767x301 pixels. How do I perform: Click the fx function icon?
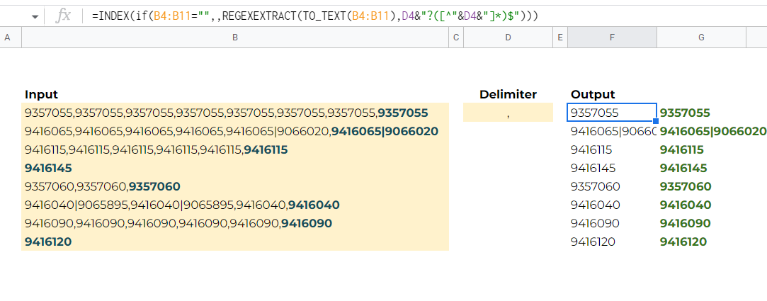click(x=63, y=16)
